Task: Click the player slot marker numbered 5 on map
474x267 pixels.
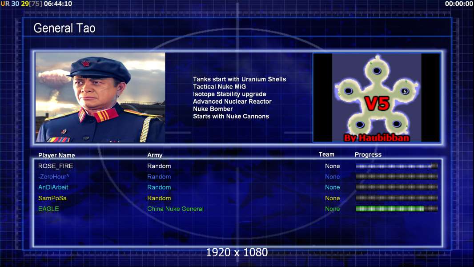Action: pos(405,91)
